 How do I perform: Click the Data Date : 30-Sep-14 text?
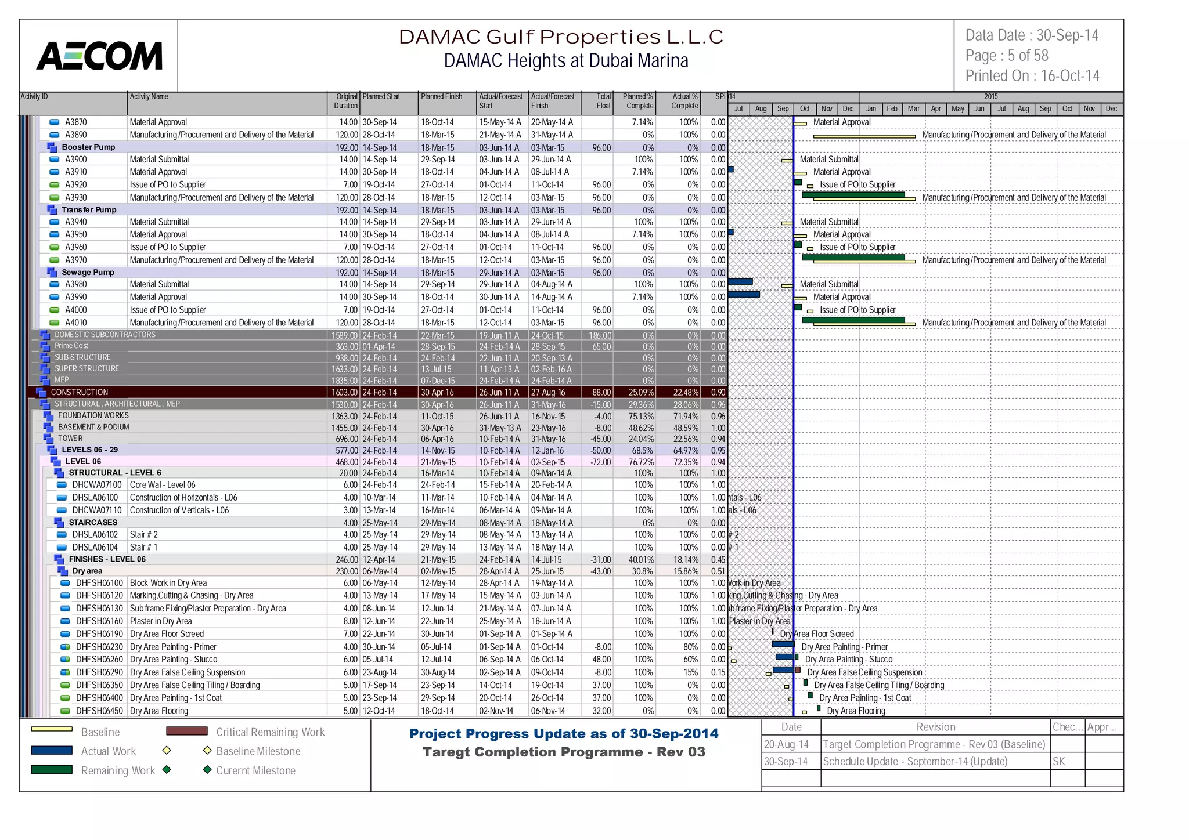(1032, 35)
